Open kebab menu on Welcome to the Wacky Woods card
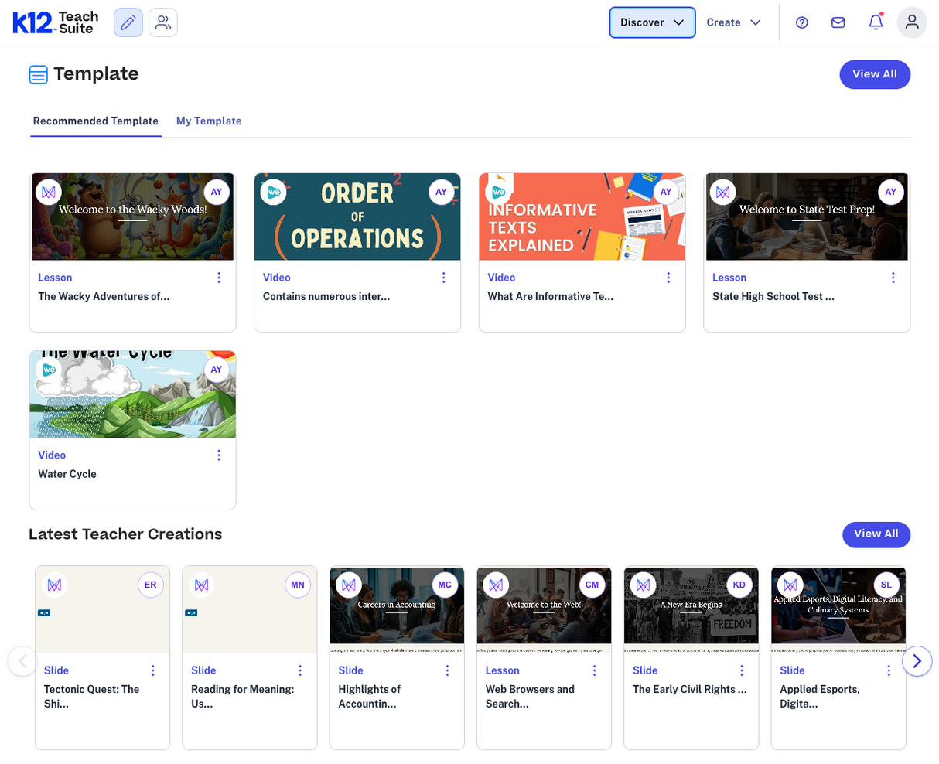This screenshot has width=939, height=764. tap(218, 277)
